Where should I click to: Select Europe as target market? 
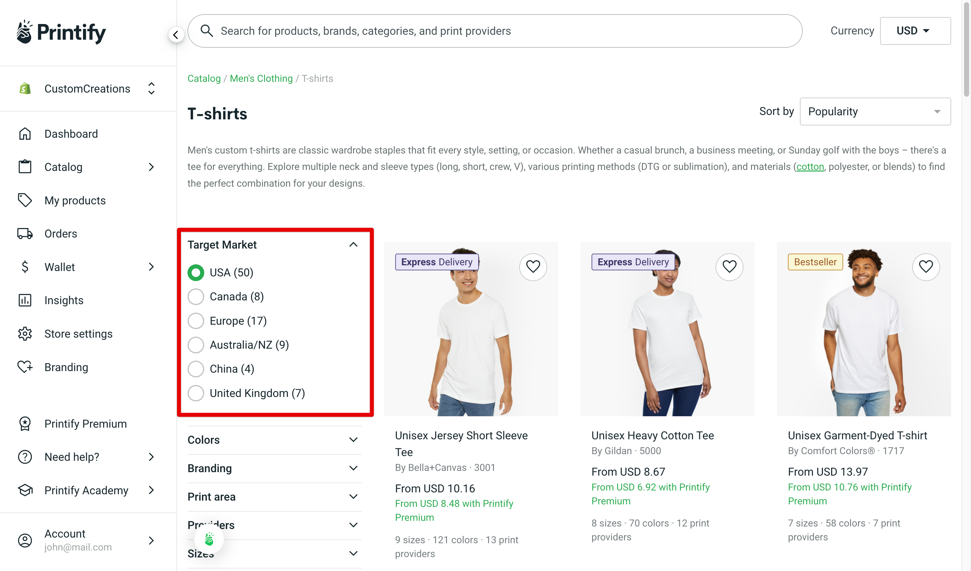click(x=196, y=320)
